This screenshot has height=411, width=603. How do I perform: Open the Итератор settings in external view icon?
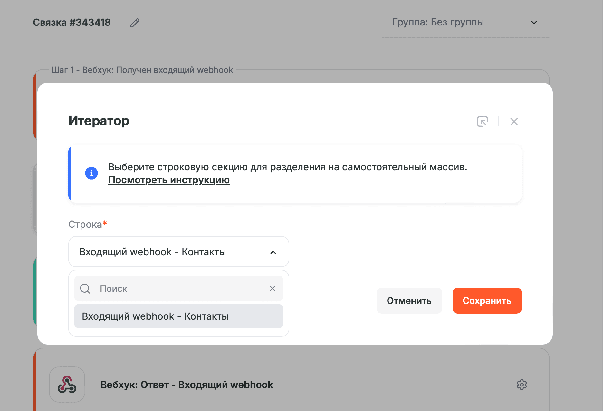(482, 122)
